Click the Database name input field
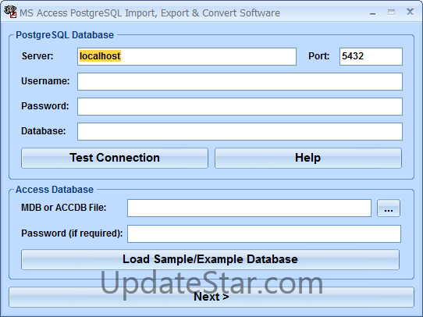The height and width of the screenshot is (317, 423). pyautogui.click(x=240, y=131)
